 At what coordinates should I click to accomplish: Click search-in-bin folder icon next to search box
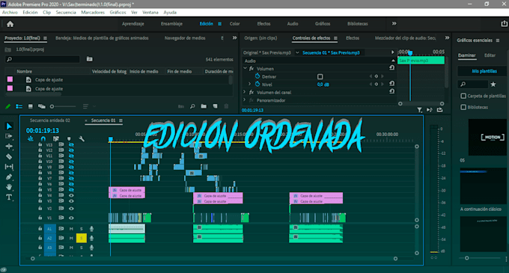pos(90,59)
